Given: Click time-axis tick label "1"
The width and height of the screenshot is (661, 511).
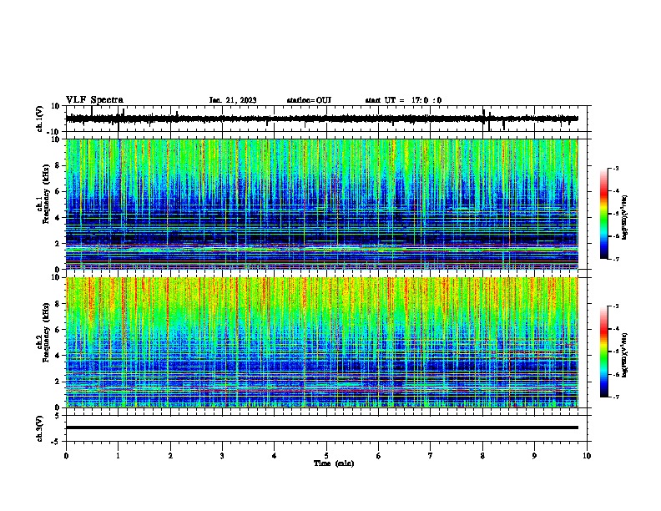Looking at the screenshot, I should (x=118, y=456).
